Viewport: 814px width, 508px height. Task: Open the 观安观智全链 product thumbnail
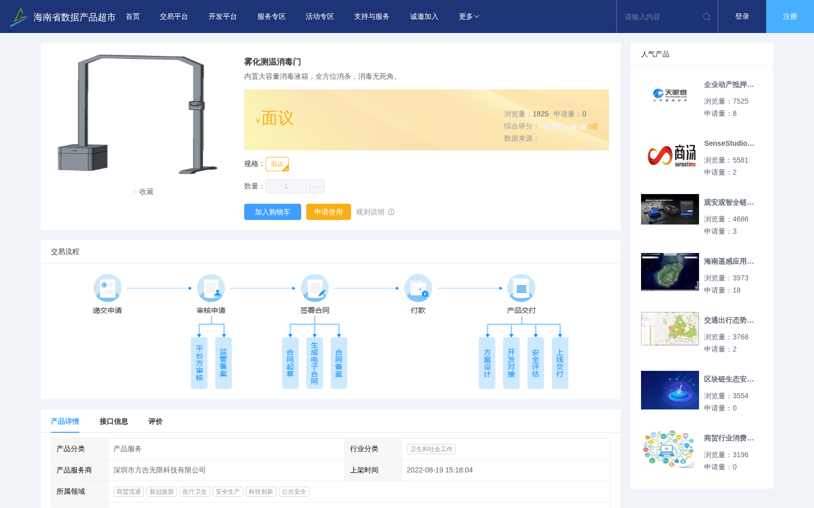[x=670, y=209]
